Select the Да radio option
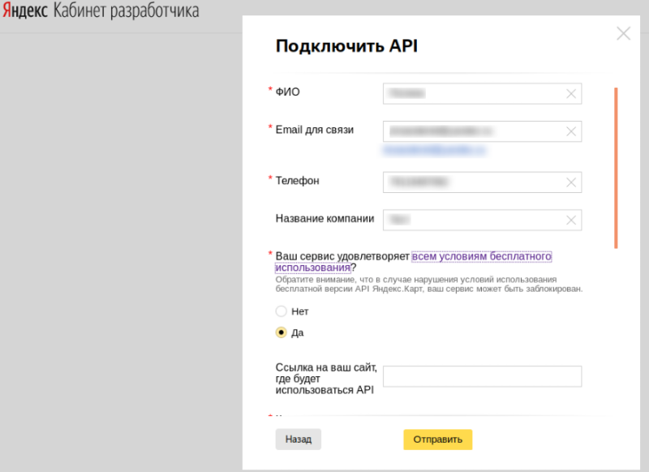Image resolution: width=649 pixels, height=472 pixels. 281,333
